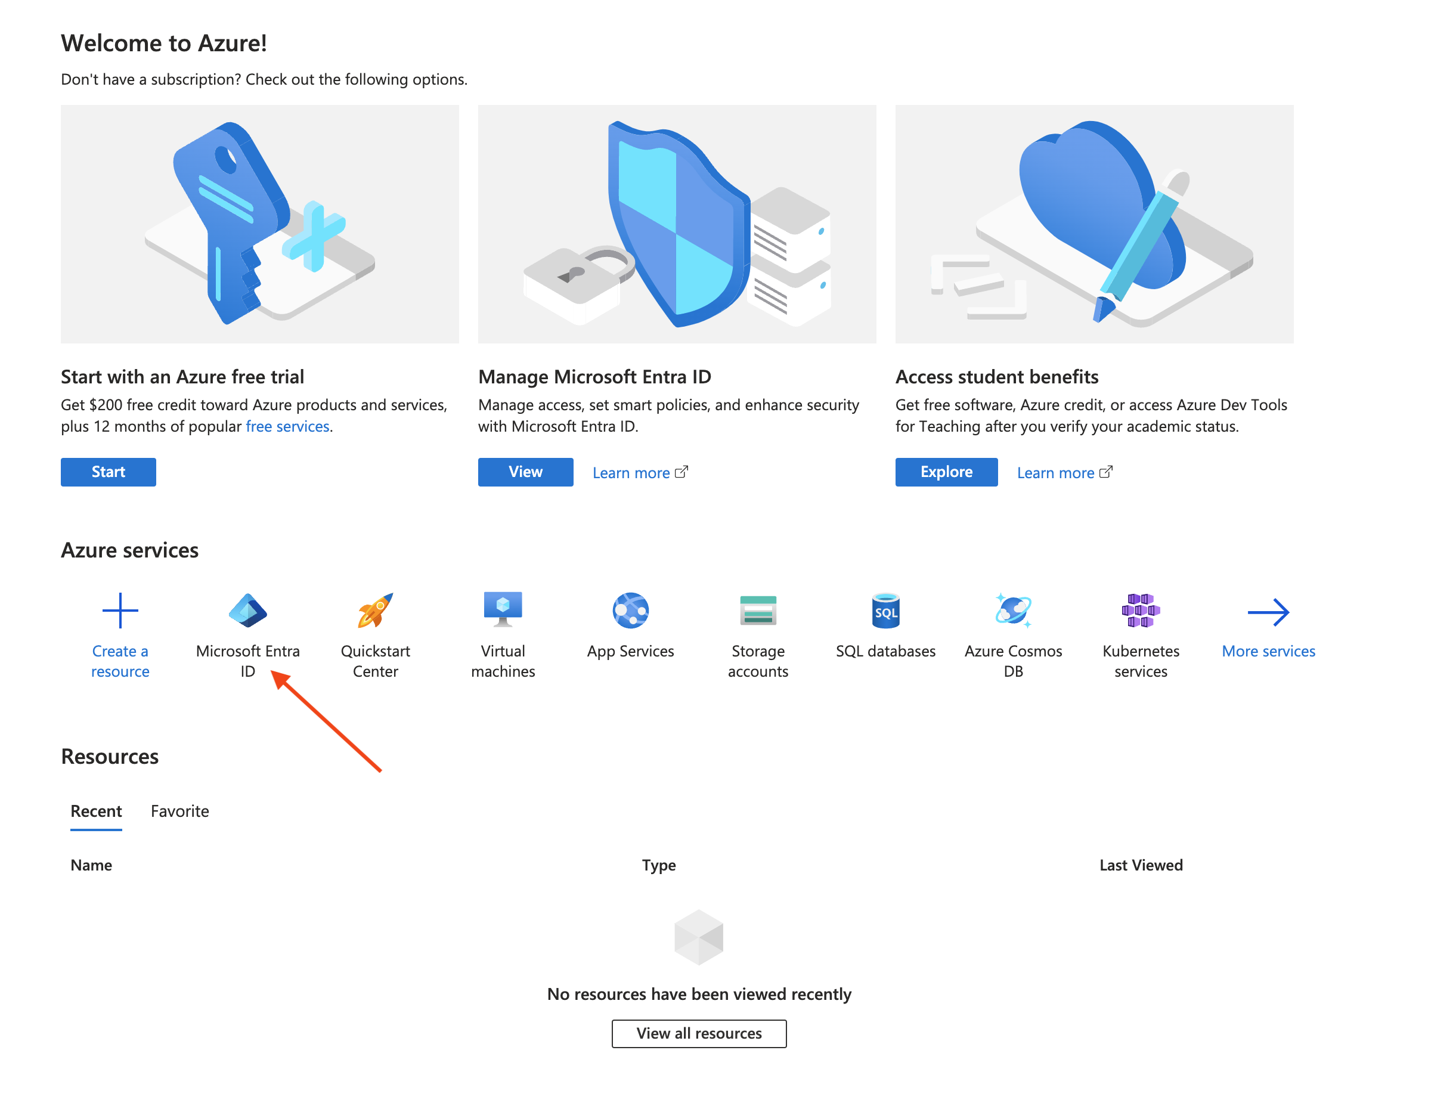Select the SQL databases icon

(886, 611)
